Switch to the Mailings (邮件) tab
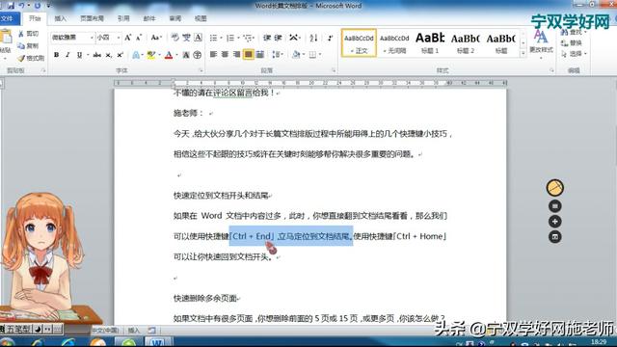Screen dimensions: 617x347 [149, 18]
